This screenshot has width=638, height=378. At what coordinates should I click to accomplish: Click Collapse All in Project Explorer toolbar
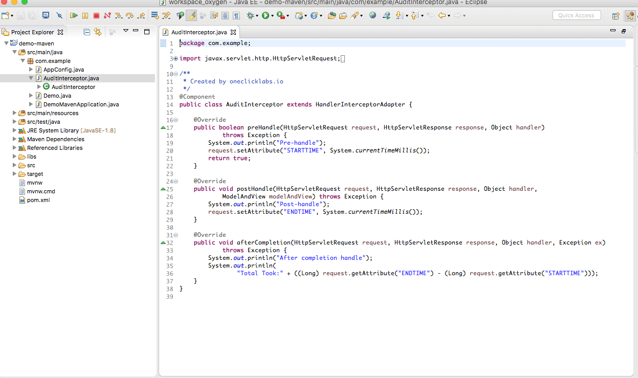tap(85, 32)
